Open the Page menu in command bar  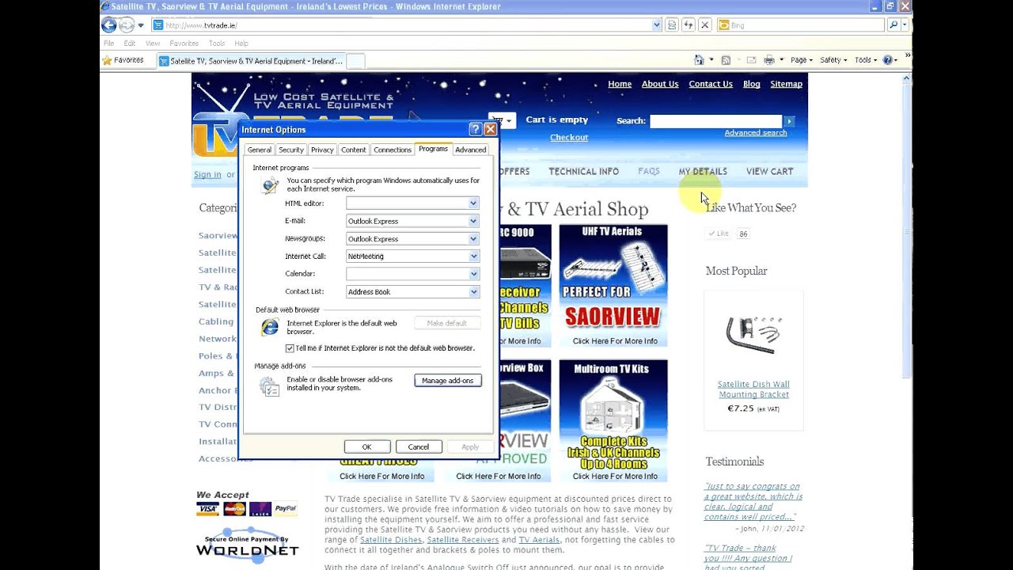801,60
